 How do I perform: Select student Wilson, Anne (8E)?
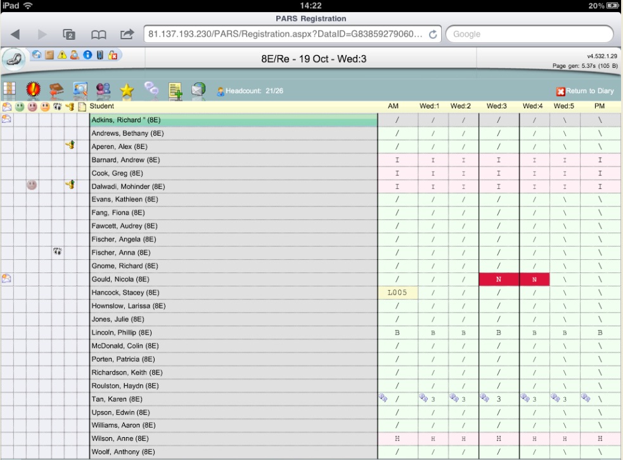[234, 438]
